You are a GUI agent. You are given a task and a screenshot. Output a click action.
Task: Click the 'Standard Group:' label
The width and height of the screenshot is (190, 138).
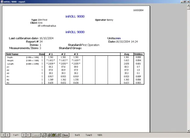pyautogui.click(x=70, y=48)
